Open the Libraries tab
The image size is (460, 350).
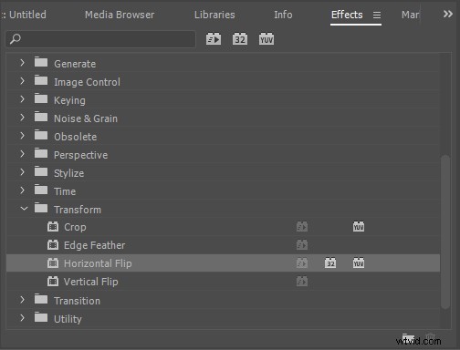coord(214,15)
